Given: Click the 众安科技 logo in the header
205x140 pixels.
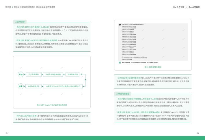Looking at the screenshot, I should pos(193,7).
